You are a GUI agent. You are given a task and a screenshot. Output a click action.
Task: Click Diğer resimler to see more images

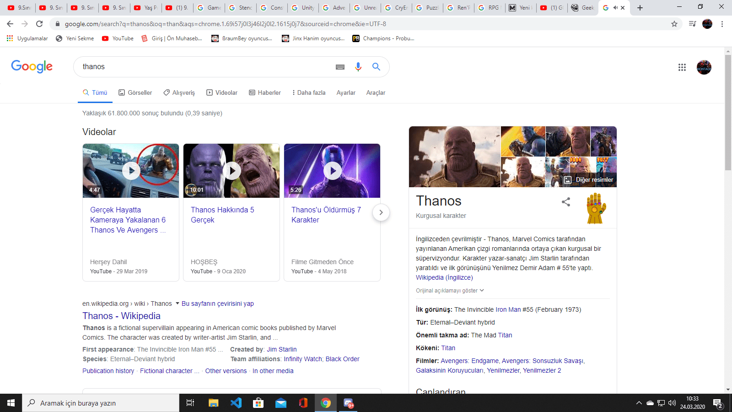(x=588, y=180)
